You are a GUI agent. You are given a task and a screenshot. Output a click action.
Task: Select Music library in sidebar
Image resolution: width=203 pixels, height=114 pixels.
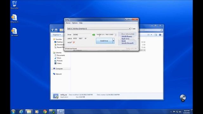pyautogui.click(x=58, y=58)
